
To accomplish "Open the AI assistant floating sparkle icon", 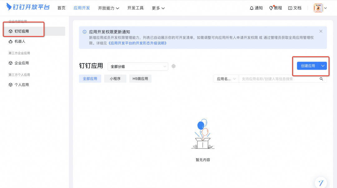I will coord(320,183).
